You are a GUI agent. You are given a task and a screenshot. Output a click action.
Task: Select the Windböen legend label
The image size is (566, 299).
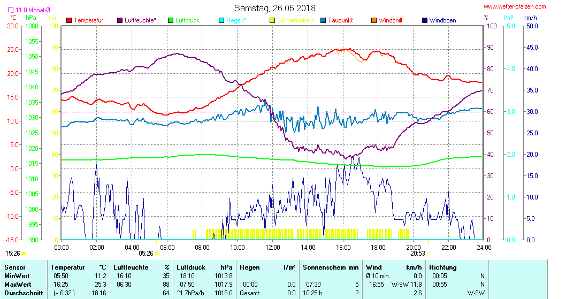coord(442,20)
